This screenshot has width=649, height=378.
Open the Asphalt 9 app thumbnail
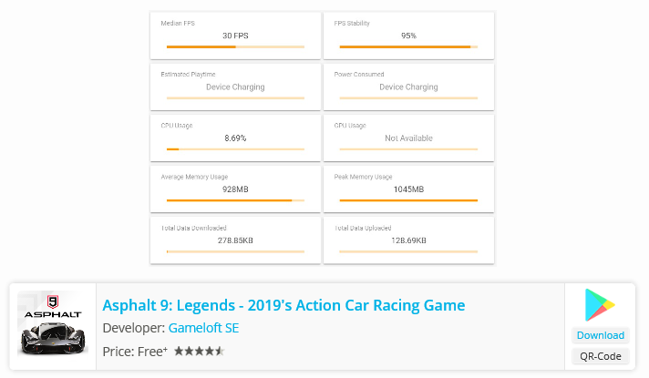click(52, 325)
